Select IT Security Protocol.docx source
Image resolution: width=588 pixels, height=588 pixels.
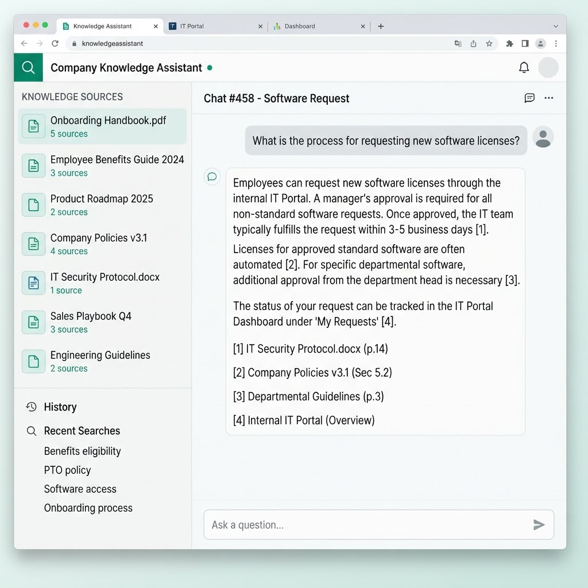coord(102,283)
